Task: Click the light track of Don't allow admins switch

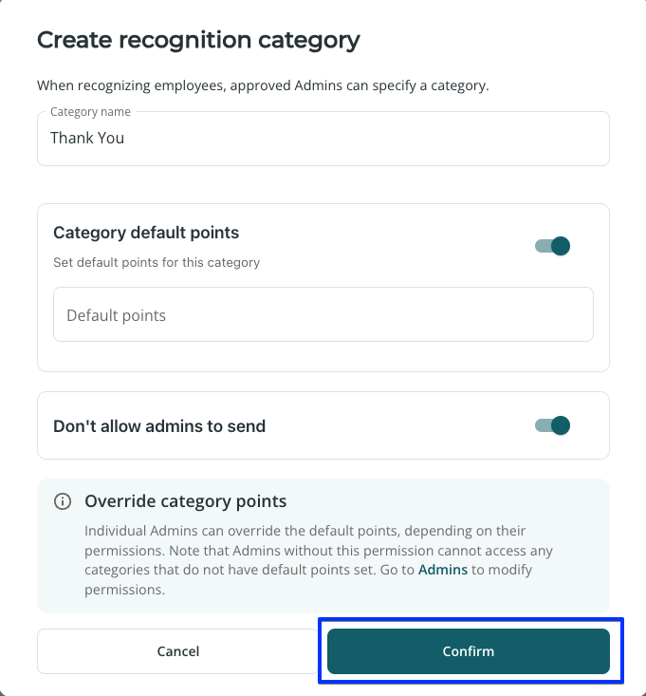Action: pos(544,425)
